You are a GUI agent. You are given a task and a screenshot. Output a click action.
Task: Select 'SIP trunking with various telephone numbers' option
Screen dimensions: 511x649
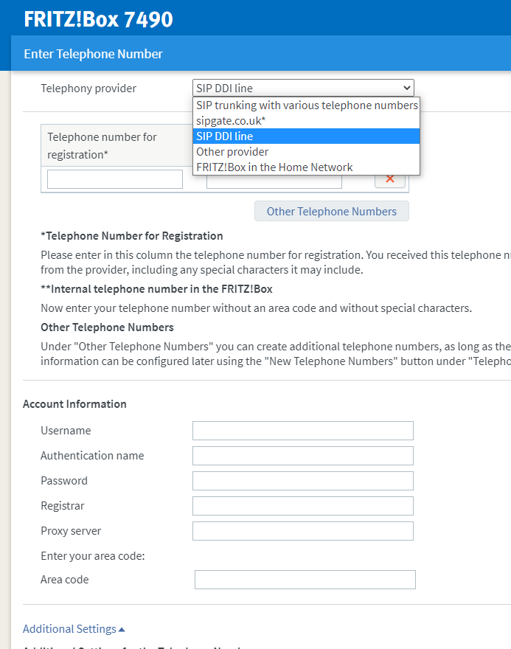[x=307, y=105]
